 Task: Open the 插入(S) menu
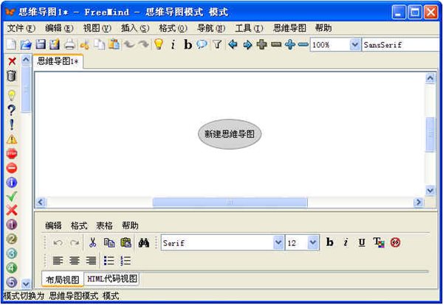pyautogui.click(x=135, y=28)
